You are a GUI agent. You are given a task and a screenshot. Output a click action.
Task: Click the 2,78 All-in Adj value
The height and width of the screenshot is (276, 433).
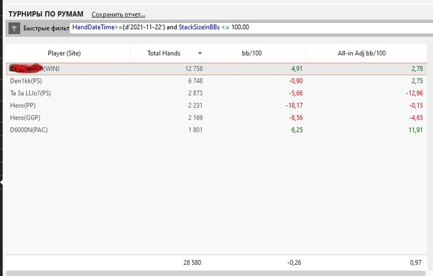click(x=417, y=69)
